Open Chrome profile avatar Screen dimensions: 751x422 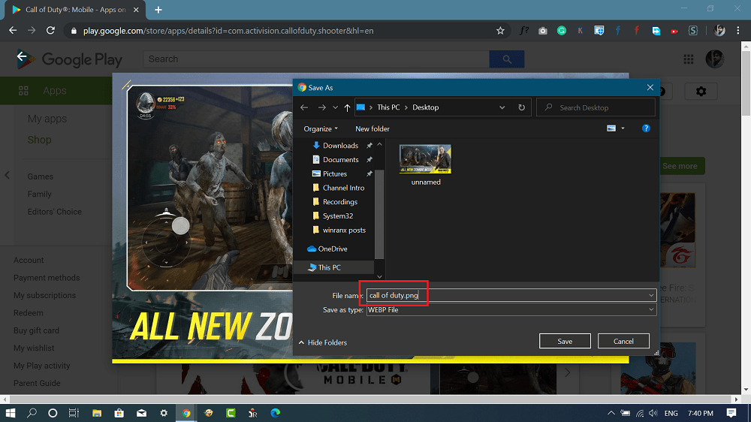point(719,31)
